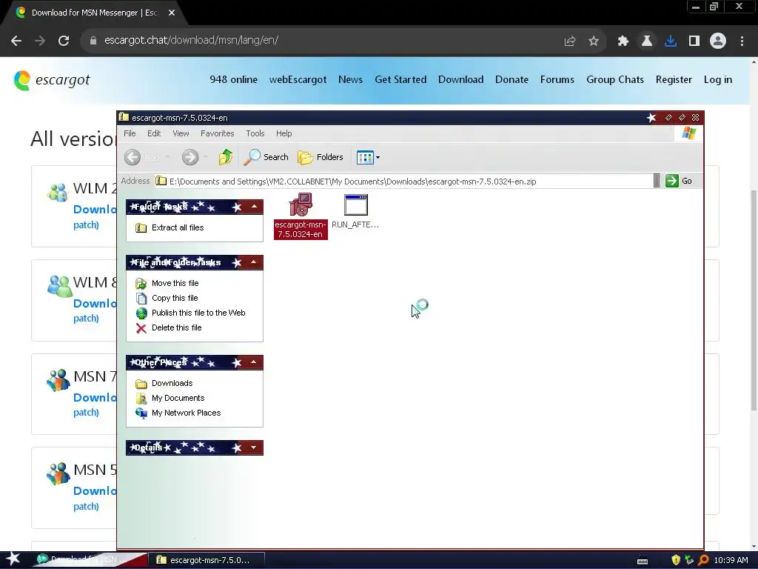
Task: Open the address bar dropdown handle
Action: coord(657,181)
